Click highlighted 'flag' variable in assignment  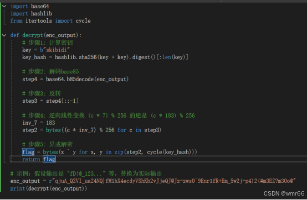tap(28, 152)
